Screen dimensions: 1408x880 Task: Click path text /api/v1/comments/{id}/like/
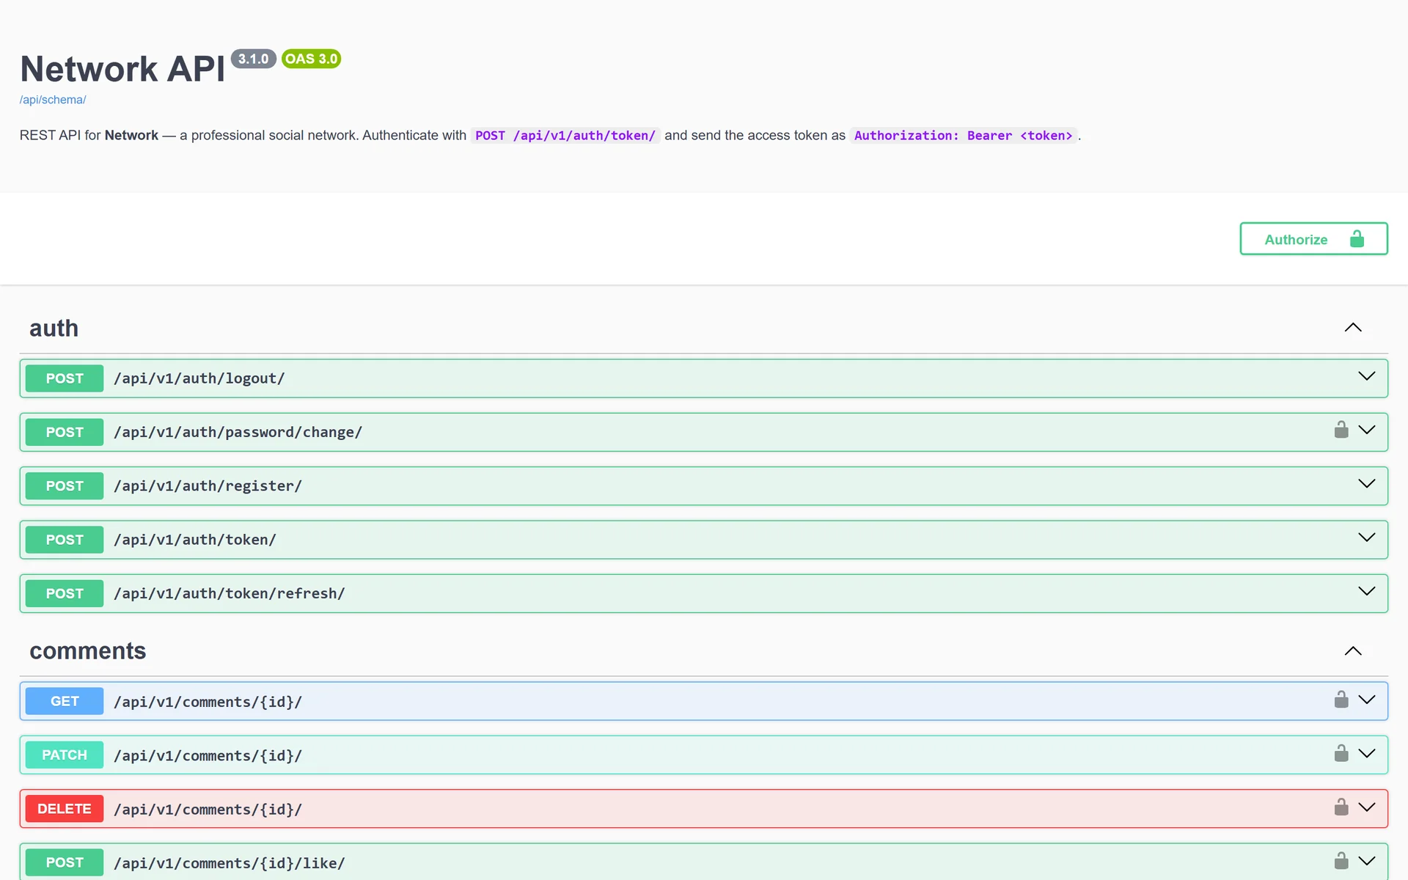point(229,863)
